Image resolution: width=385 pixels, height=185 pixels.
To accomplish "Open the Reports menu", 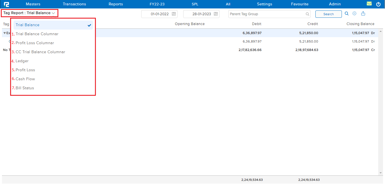I will [116, 4].
